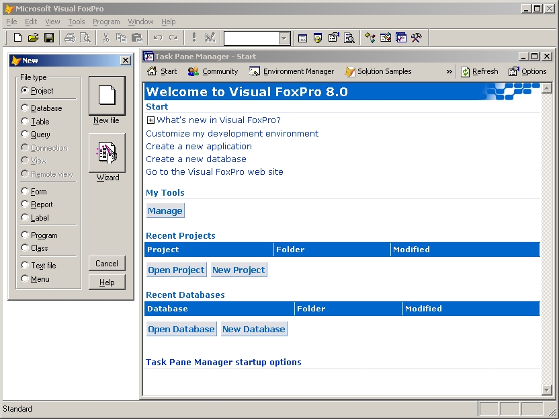Open the Command Window from the toolbar
This screenshot has height=419, width=559.
[x=303, y=38]
